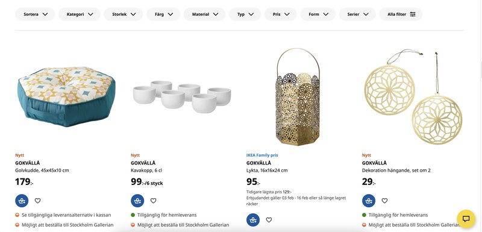
Task: Open the yellow chat bubble button
Action: tap(466, 219)
